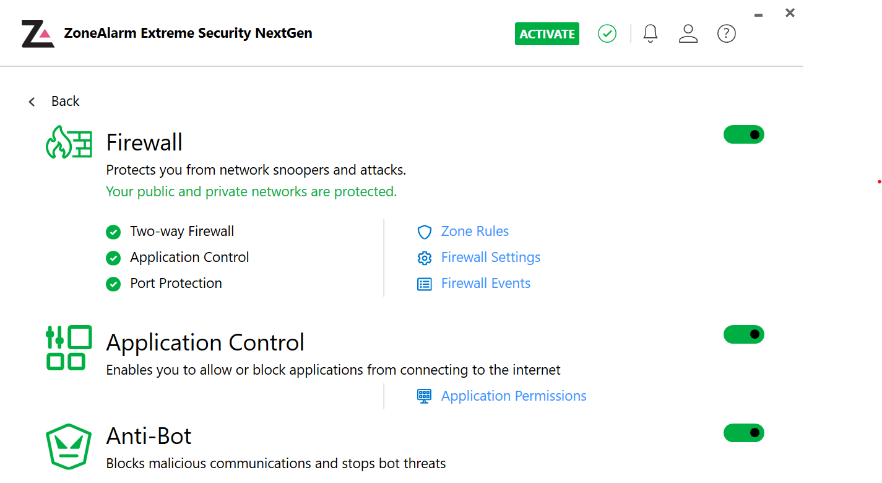This screenshot has height=483, width=882.
Task: Open the Application Permissions link
Action: pyautogui.click(x=514, y=396)
